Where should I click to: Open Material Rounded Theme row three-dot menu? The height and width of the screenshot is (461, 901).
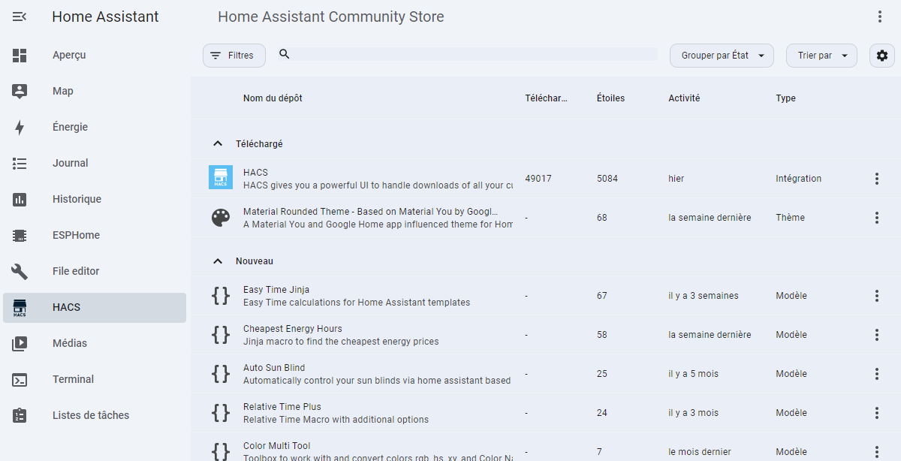pyautogui.click(x=876, y=218)
